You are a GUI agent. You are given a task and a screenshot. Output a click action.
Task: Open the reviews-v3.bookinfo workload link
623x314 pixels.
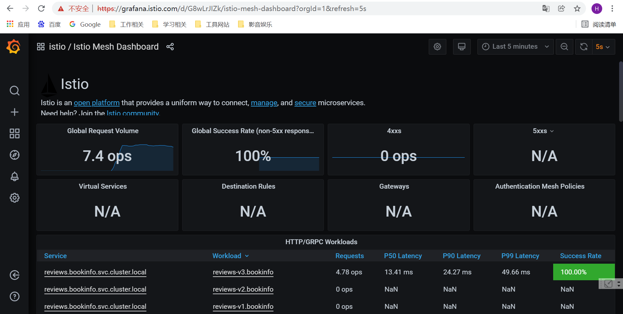pyautogui.click(x=243, y=272)
